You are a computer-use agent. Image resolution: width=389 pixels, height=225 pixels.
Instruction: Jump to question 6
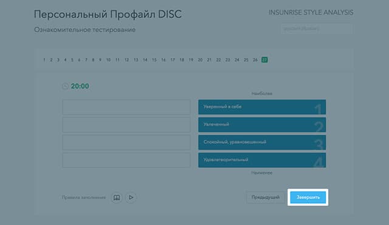79,60
